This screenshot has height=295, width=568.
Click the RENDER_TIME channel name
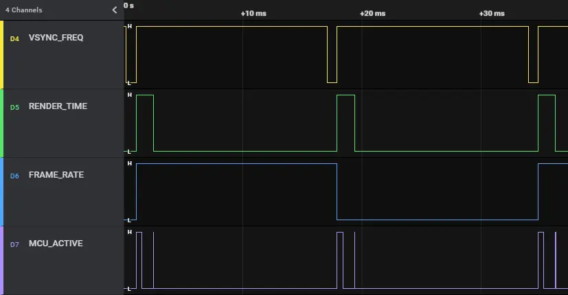(x=58, y=106)
